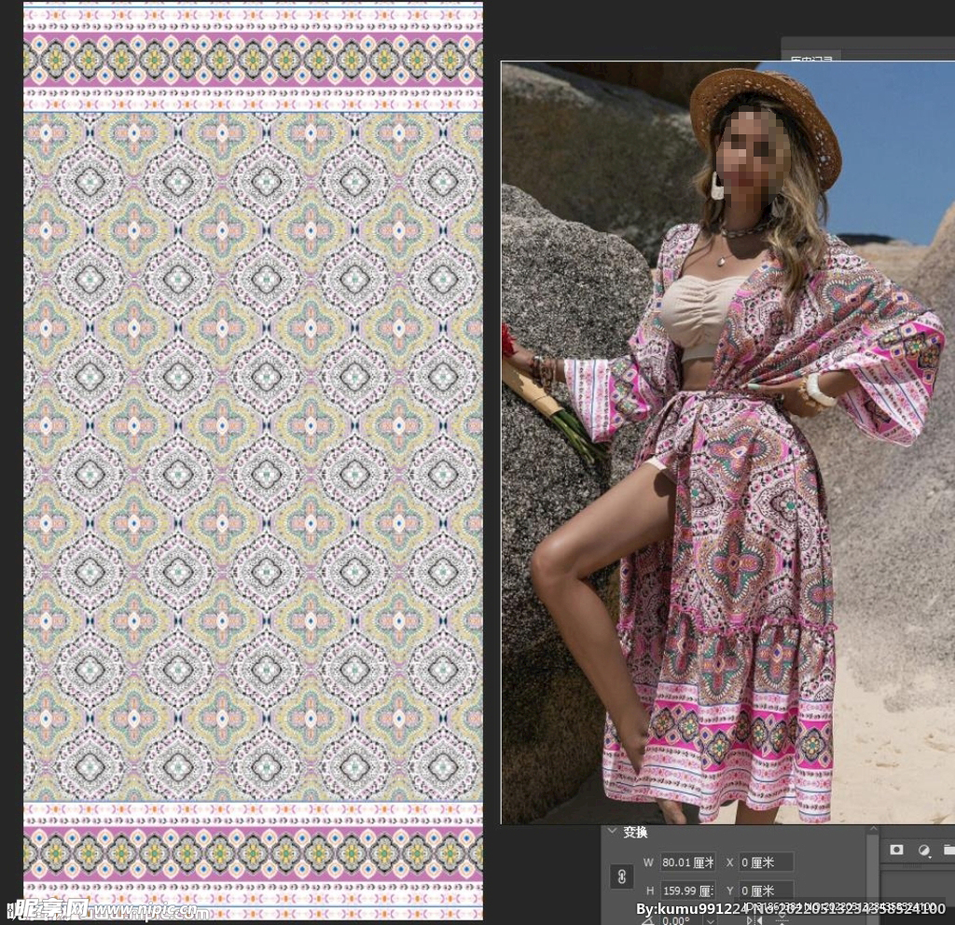Select the Y position input field

click(x=766, y=890)
